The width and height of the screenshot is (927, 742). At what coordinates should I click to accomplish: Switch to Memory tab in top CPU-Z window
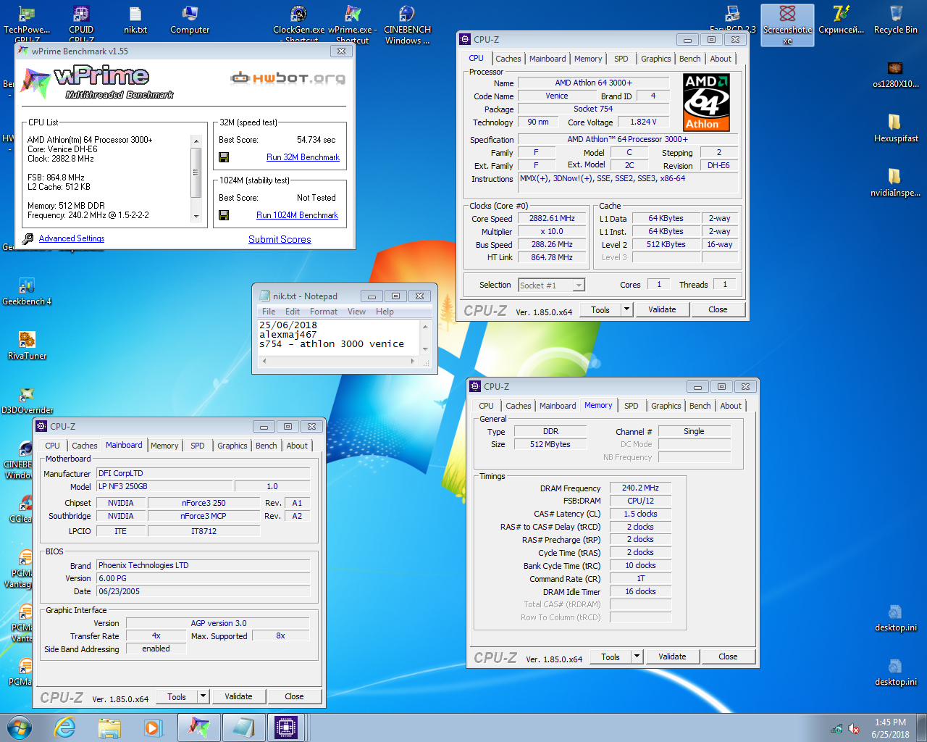588,59
